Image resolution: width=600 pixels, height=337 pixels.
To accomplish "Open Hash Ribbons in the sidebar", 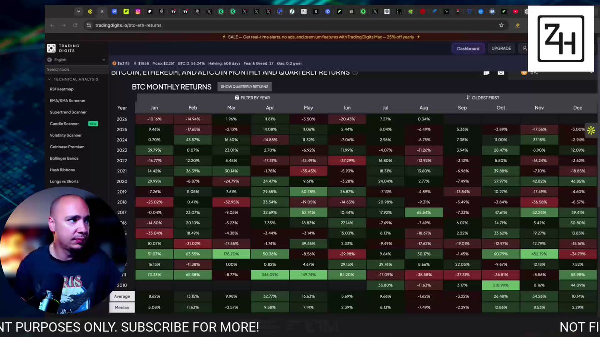I will pyautogui.click(x=62, y=170).
